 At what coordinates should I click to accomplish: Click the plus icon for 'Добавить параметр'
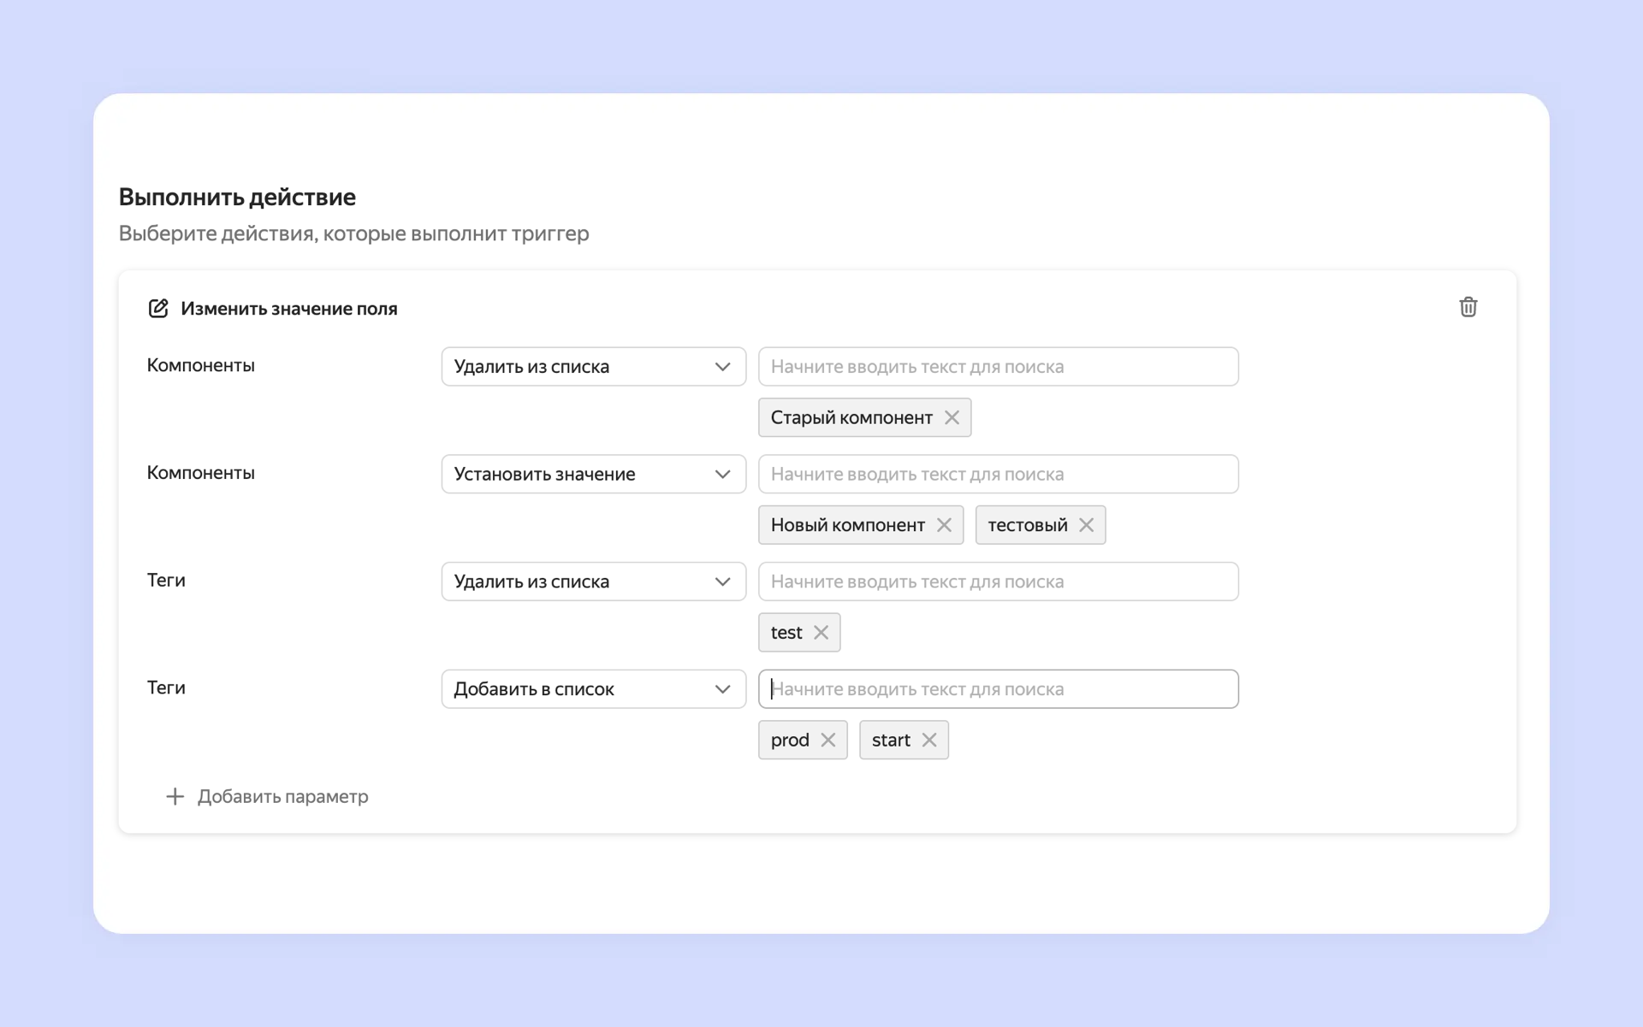pyautogui.click(x=175, y=796)
